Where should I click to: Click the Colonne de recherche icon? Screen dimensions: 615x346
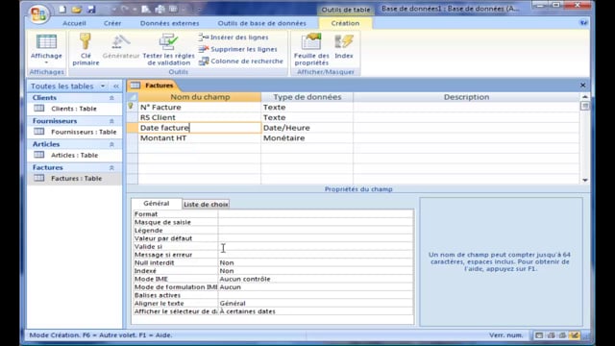point(203,62)
